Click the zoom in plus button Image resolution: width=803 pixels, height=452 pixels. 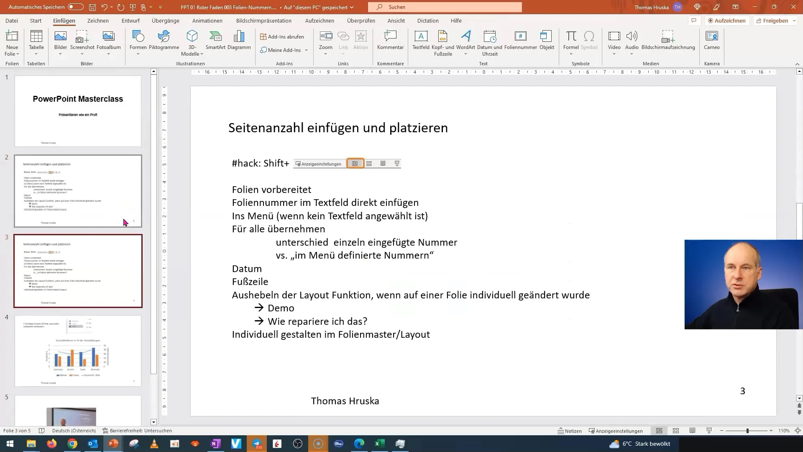coord(771,431)
